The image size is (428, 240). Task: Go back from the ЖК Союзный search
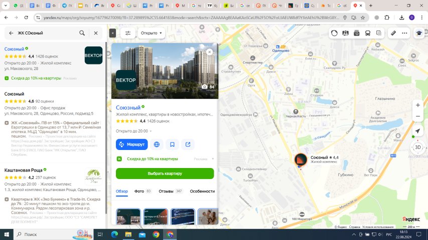[11, 33]
